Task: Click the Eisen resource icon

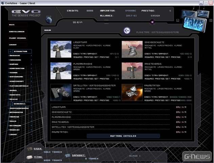Action: [30, 149]
